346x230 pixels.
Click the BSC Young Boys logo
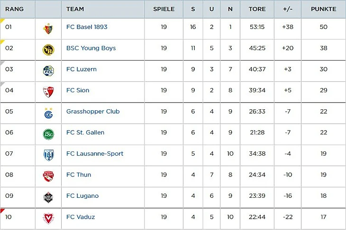pos(48,49)
